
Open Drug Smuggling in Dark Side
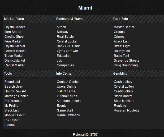(126, 65)
